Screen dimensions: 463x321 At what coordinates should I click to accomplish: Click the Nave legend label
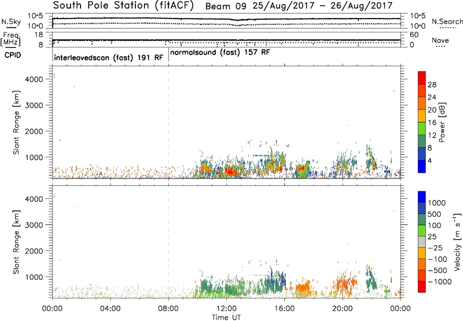pos(440,40)
